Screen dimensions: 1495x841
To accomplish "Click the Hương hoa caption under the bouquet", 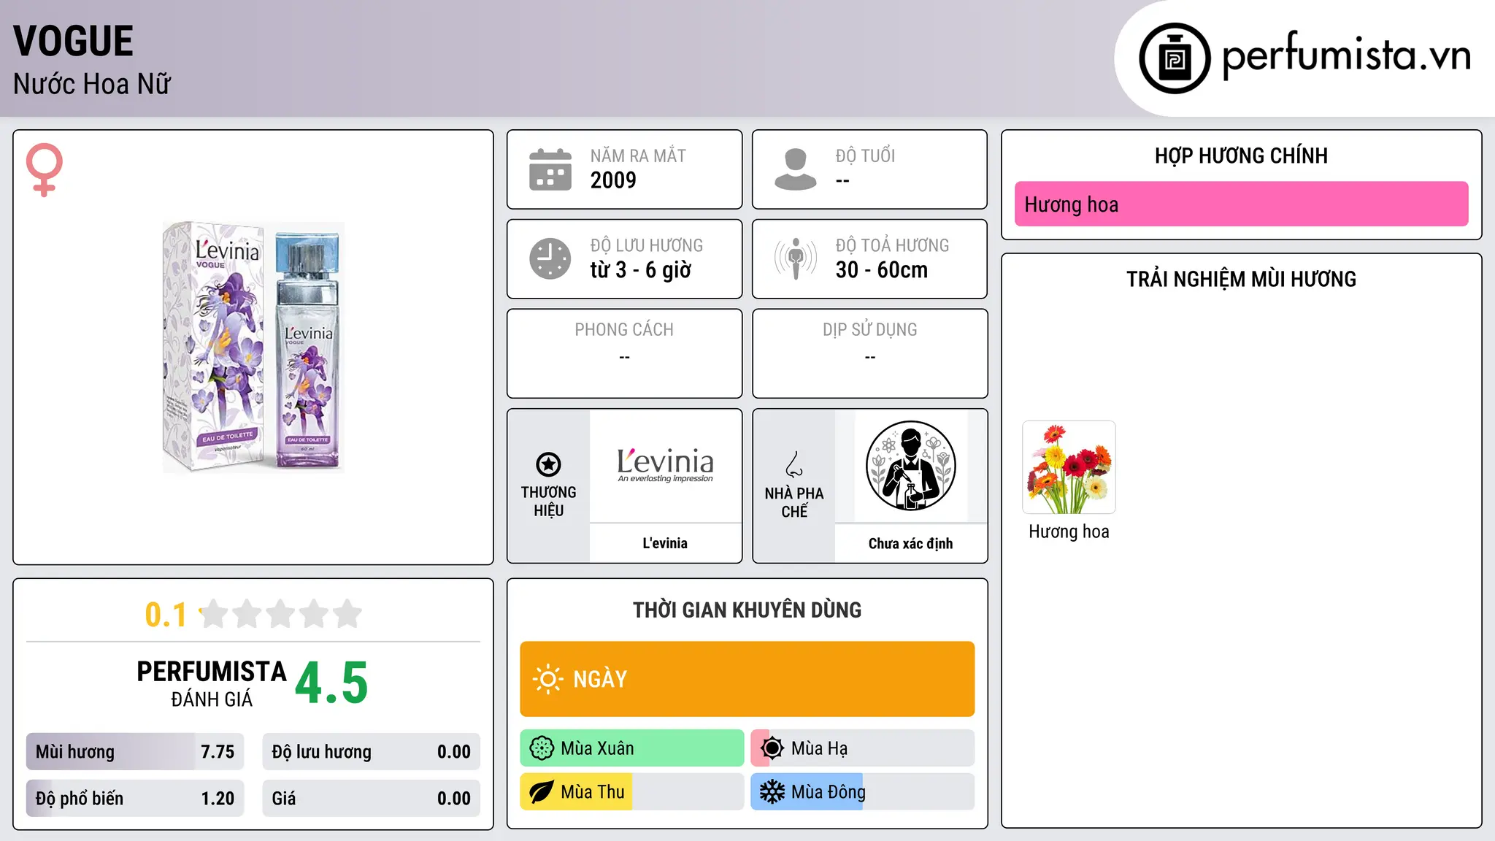I will pos(1069,531).
